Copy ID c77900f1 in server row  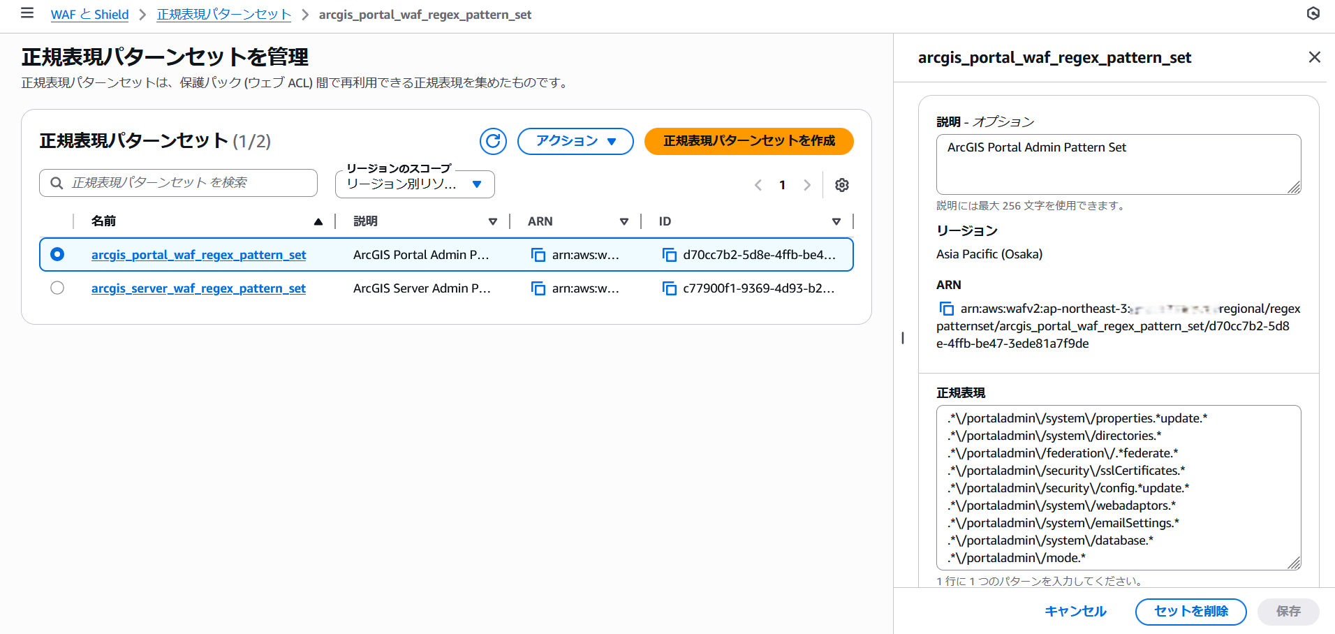coord(669,288)
